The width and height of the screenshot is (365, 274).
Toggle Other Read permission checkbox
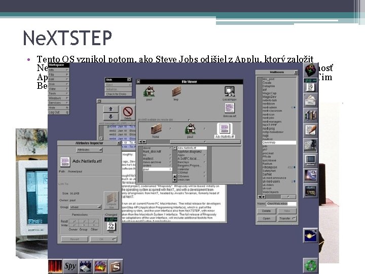[94, 221]
